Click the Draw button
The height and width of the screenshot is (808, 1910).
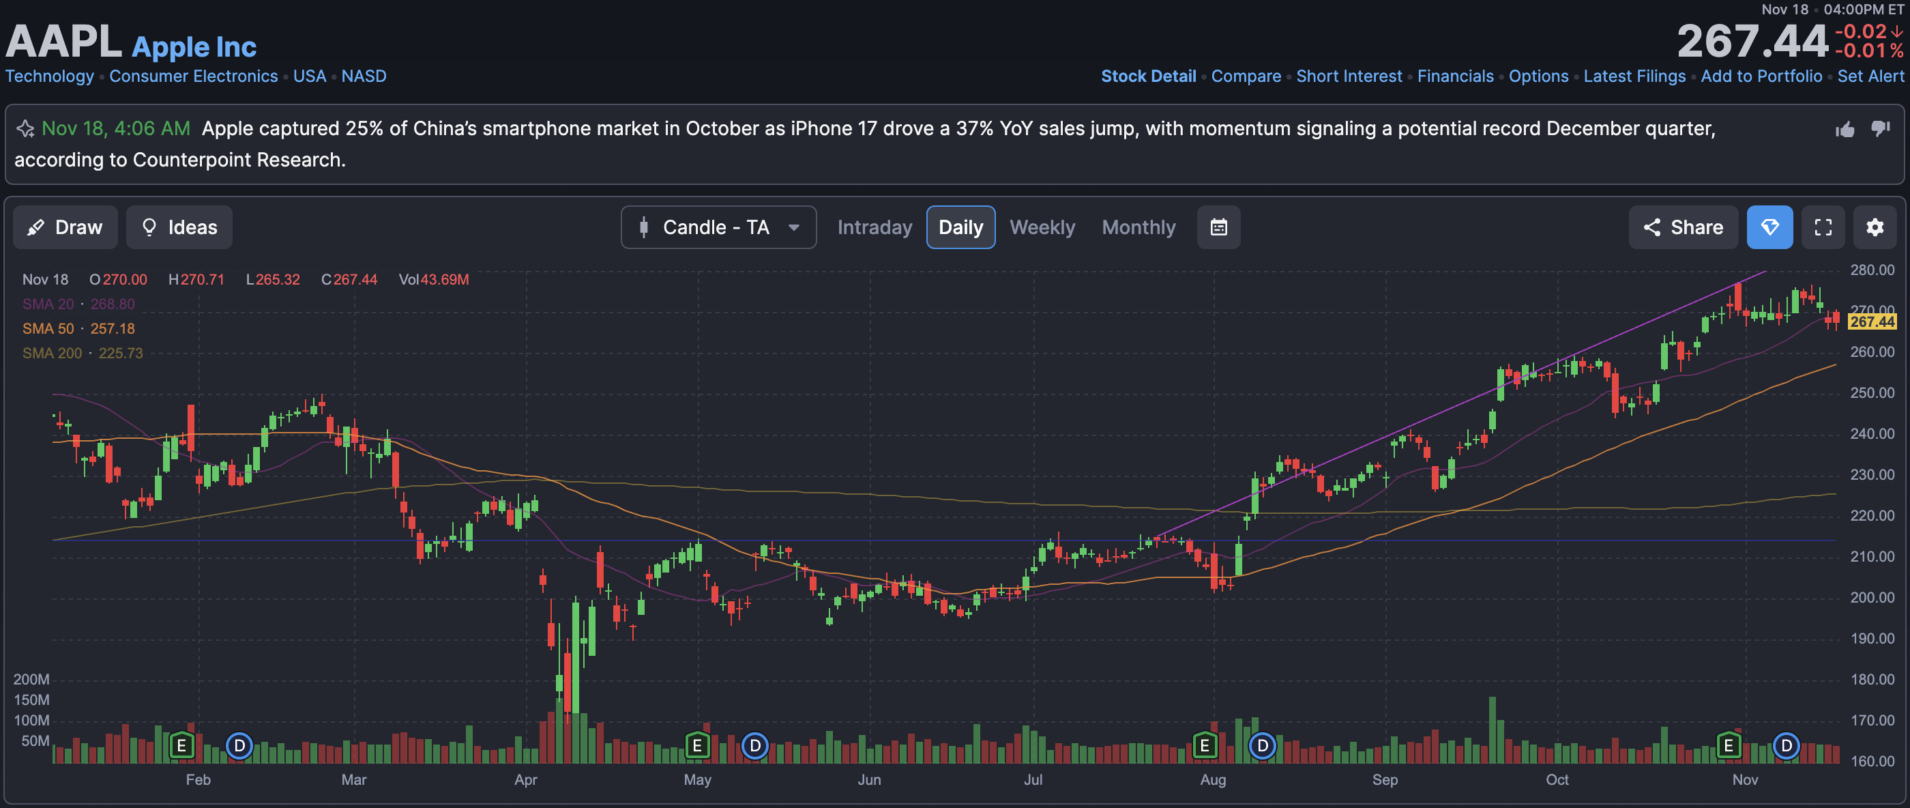point(65,227)
